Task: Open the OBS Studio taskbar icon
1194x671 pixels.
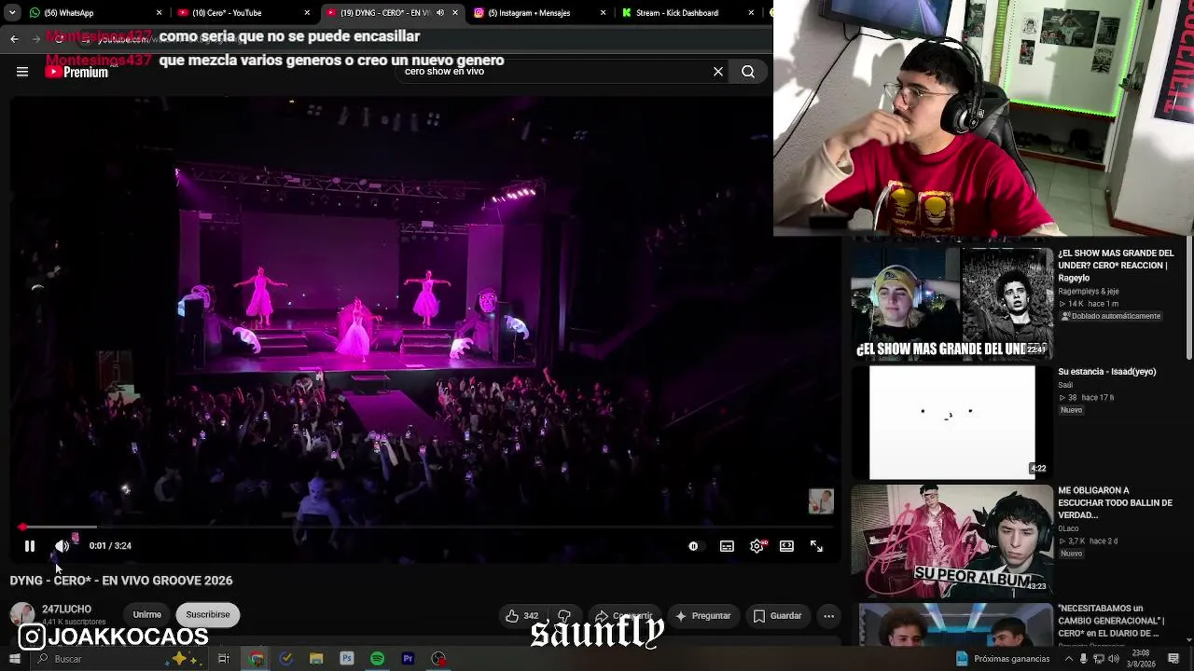Action: [438, 659]
